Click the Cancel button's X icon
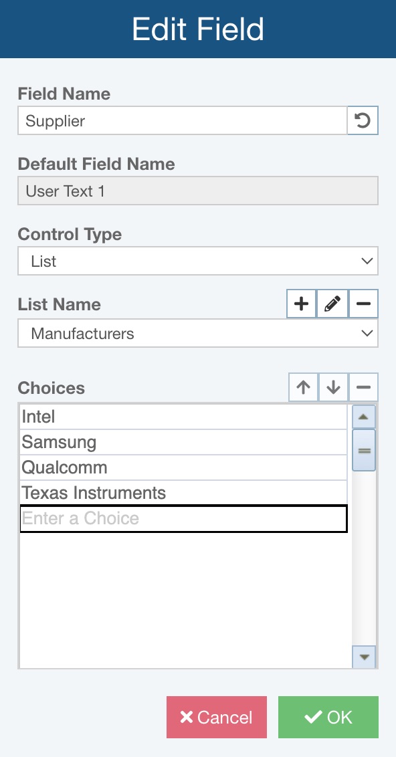The height and width of the screenshot is (757, 396). pos(185,716)
